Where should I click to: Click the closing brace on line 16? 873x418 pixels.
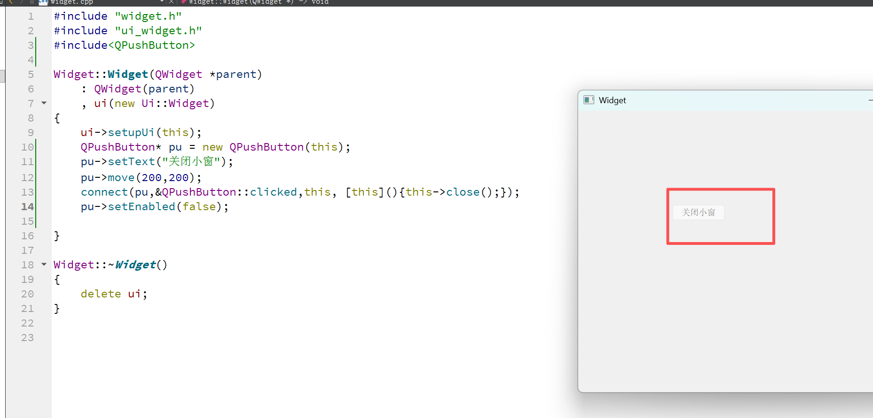point(57,236)
